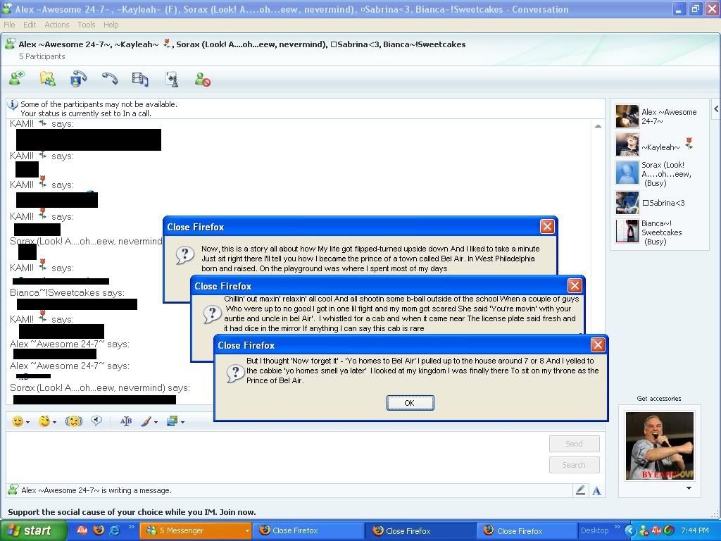Screen dimensions: 721x541
Task: Close the rearmost Close Firefox dialog
Action: (x=546, y=226)
